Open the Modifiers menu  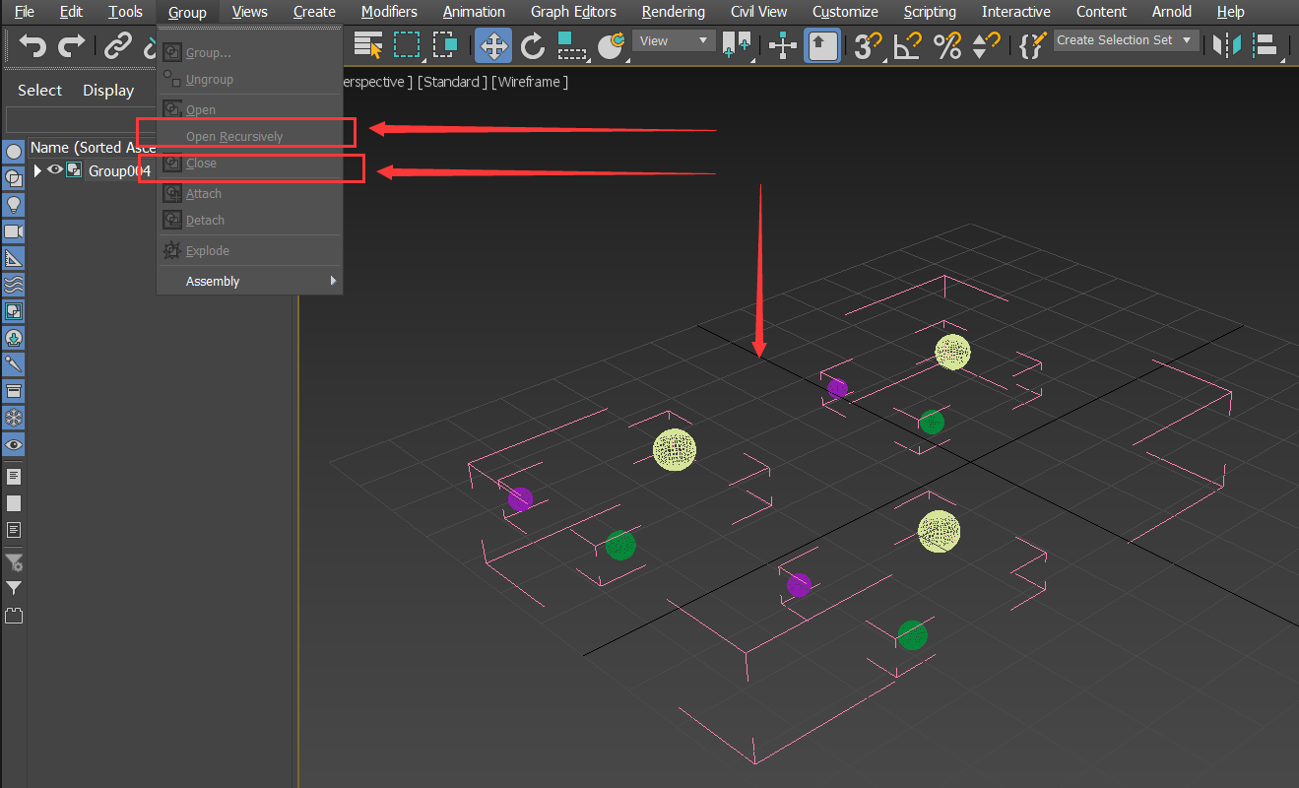[x=389, y=12]
